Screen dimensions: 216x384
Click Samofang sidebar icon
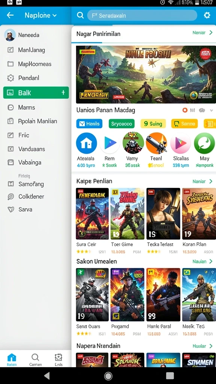10,184
